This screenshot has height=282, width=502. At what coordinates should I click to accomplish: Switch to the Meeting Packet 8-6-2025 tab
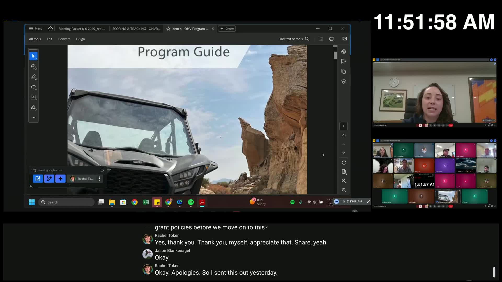(x=82, y=29)
